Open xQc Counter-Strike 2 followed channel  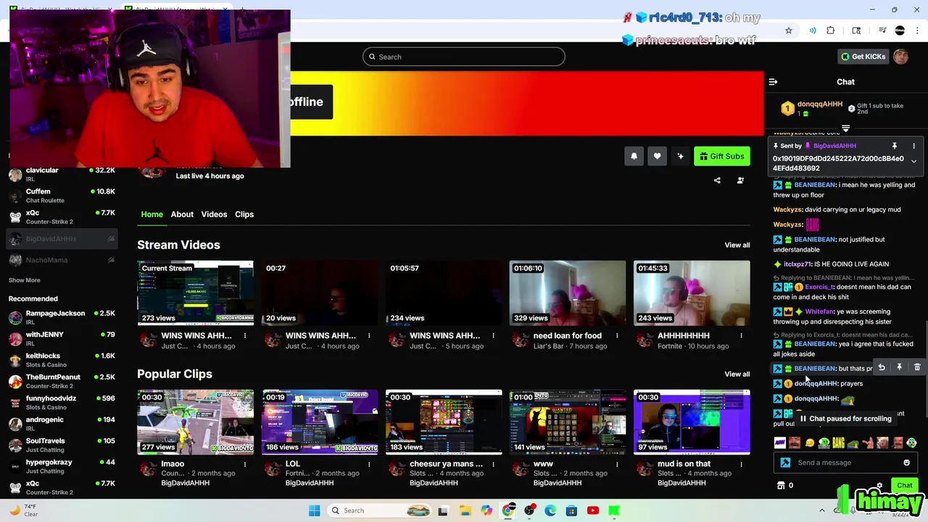(x=61, y=217)
